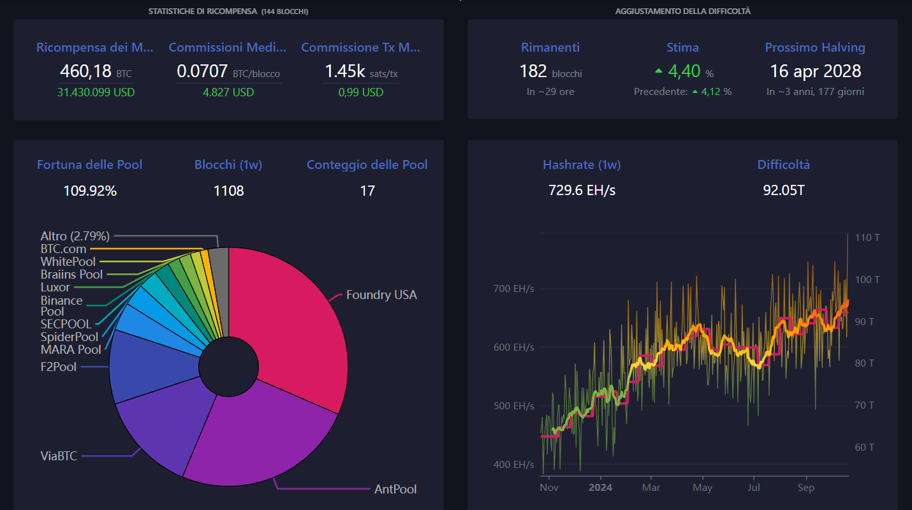Click the BTC.com legend label
Viewport: 912px width, 510px height.
tap(63, 249)
